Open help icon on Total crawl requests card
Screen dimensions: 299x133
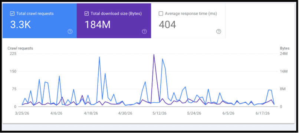point(70,31)
